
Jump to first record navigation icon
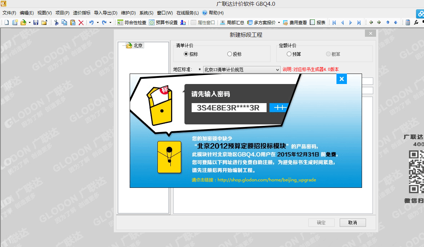pos(334,22)
